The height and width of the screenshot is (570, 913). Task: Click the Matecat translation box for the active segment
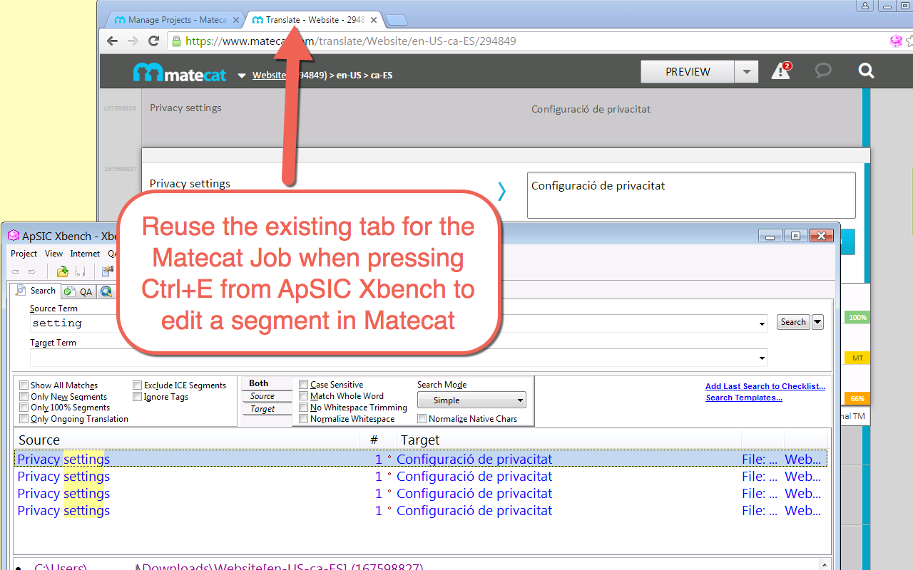pyautogui.click(x=691, y=195)
